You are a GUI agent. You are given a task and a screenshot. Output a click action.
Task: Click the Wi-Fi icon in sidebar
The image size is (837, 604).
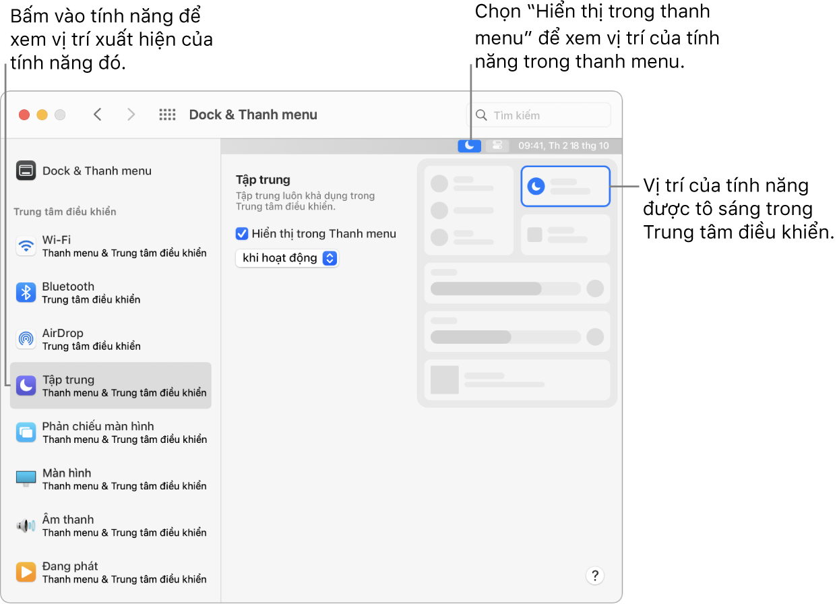coord(26,246)
